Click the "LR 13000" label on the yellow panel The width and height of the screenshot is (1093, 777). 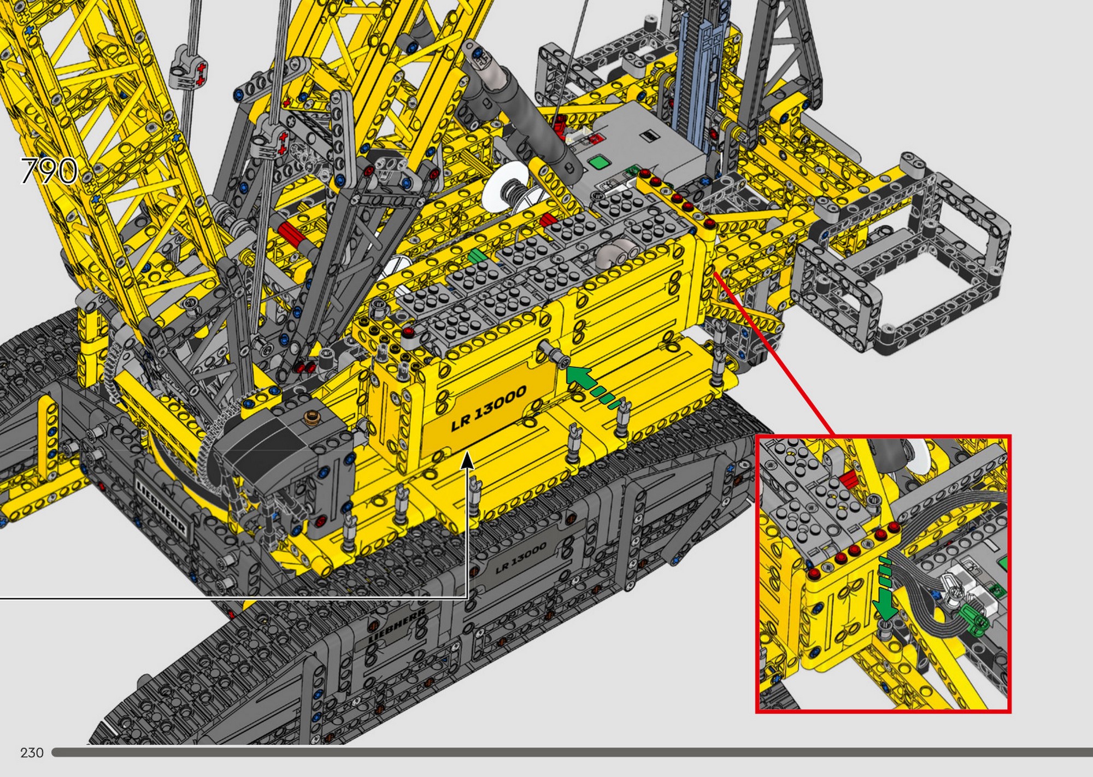coord(489,408)
